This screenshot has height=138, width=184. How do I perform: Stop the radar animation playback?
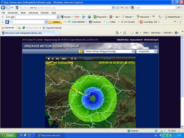(49, 59)
